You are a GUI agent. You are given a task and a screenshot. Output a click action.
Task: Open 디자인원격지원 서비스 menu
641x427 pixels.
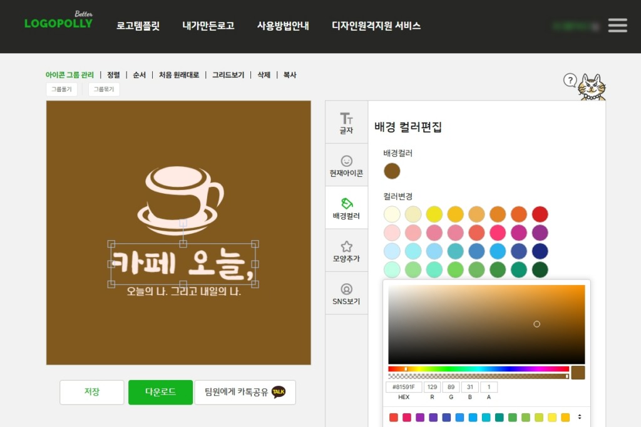tap(376, 26)
